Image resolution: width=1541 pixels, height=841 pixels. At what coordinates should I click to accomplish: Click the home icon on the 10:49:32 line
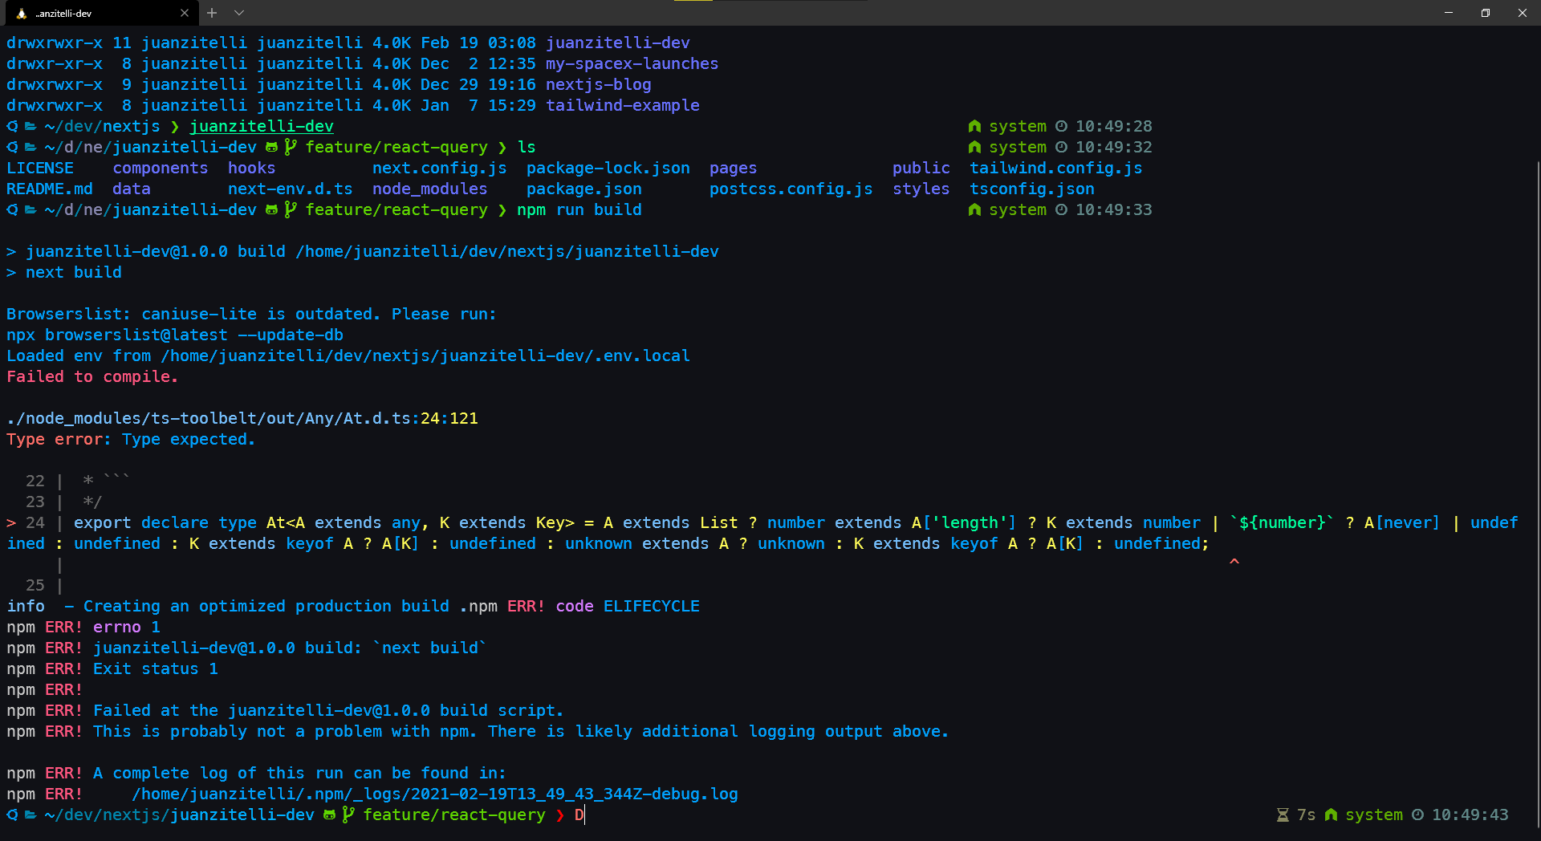[974, 147]
